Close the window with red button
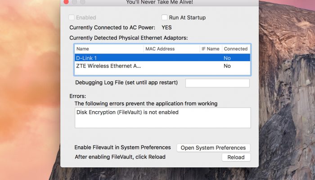Screen dimensions: 315x180 (66, 2)
